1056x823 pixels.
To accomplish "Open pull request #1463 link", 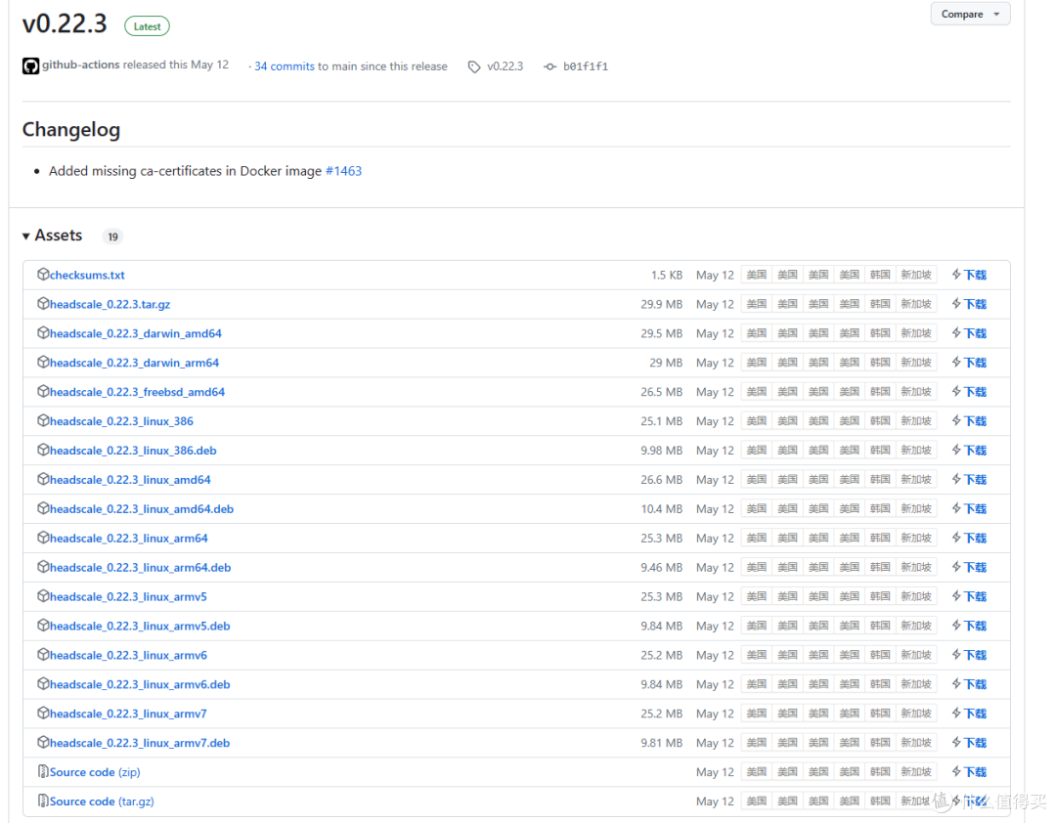I will 343,171.
